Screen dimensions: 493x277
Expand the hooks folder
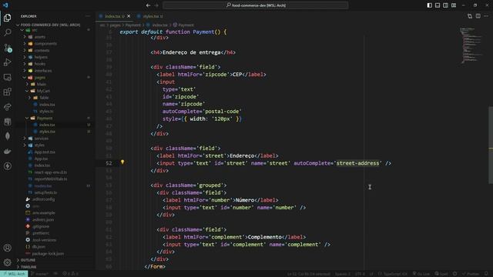pyautogui.click(x=39, y=64)
